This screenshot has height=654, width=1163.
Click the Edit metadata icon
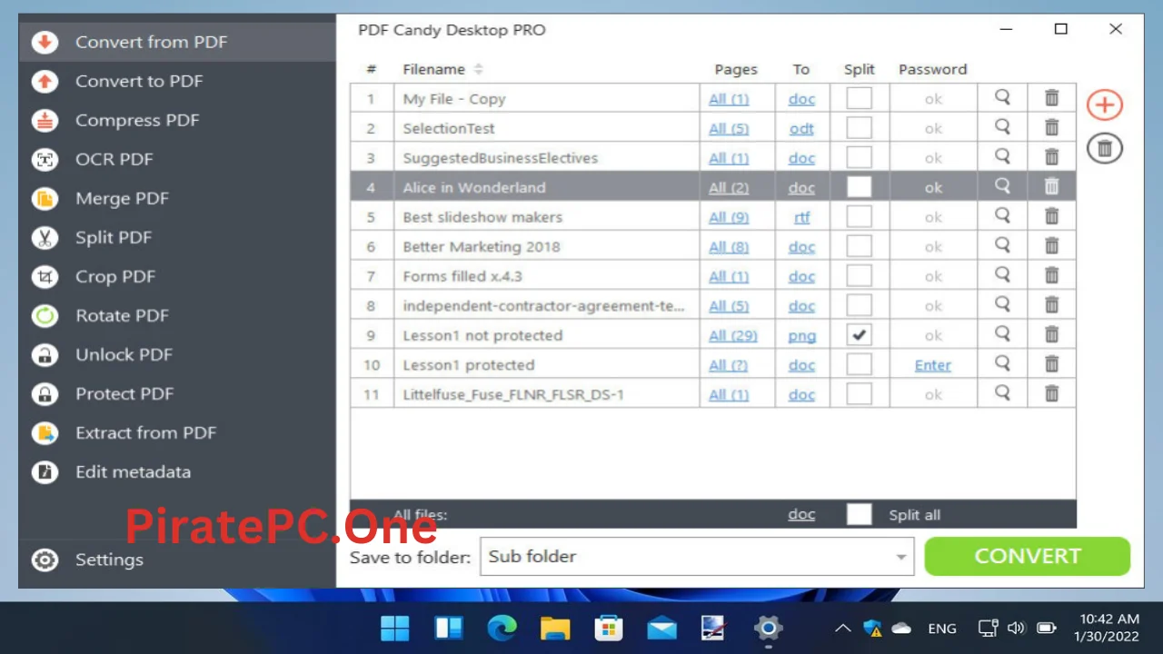click(x=45, y=471)
